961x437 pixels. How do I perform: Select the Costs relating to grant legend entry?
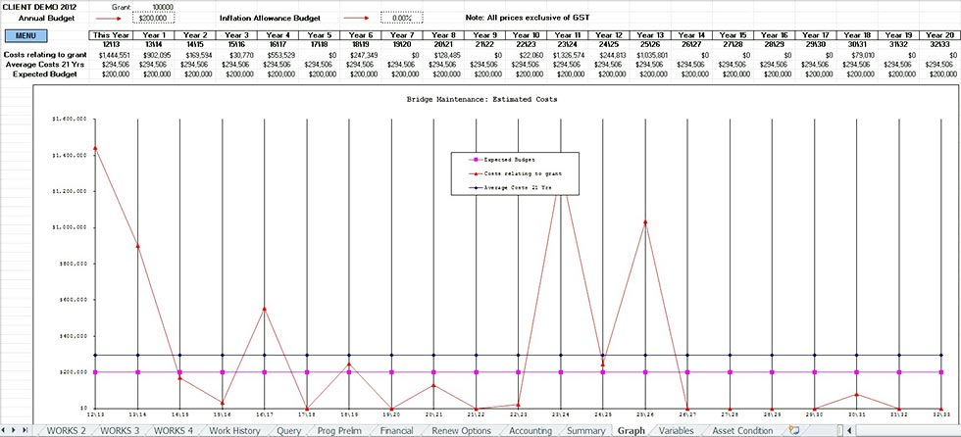(x=519, y=174)
